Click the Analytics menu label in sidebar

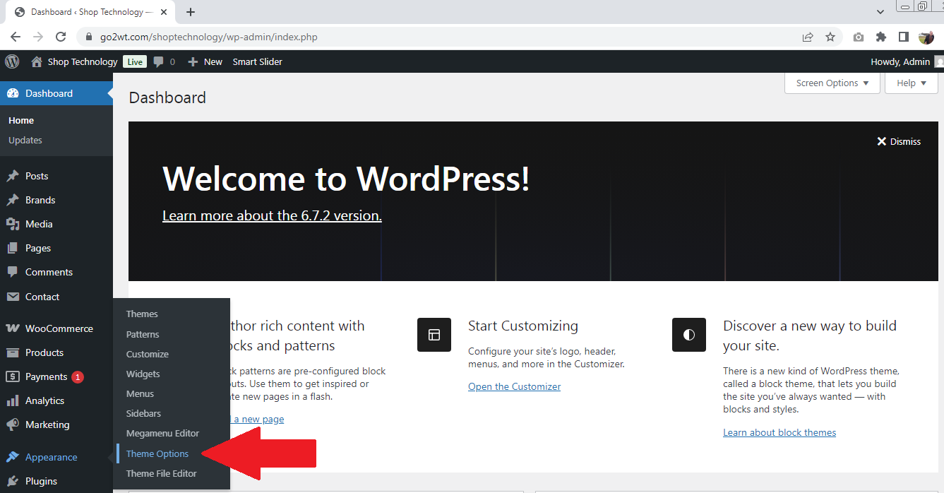(44, 400)
